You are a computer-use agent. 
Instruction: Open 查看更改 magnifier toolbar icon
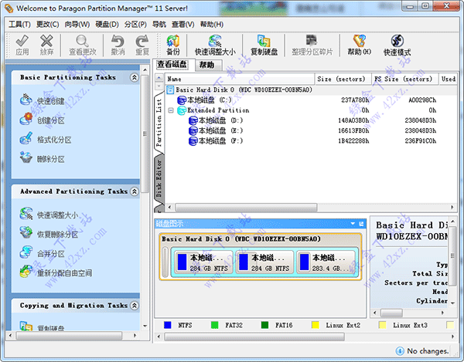click(x=82, y=41)
